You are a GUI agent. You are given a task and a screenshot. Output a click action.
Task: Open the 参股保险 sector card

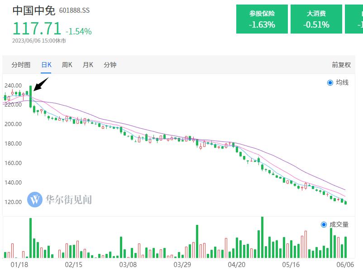pos(262,19)
